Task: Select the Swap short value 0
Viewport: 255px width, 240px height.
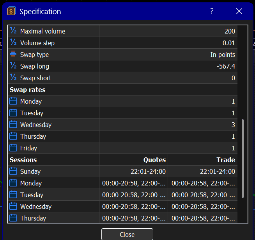Action: point(234,78)
